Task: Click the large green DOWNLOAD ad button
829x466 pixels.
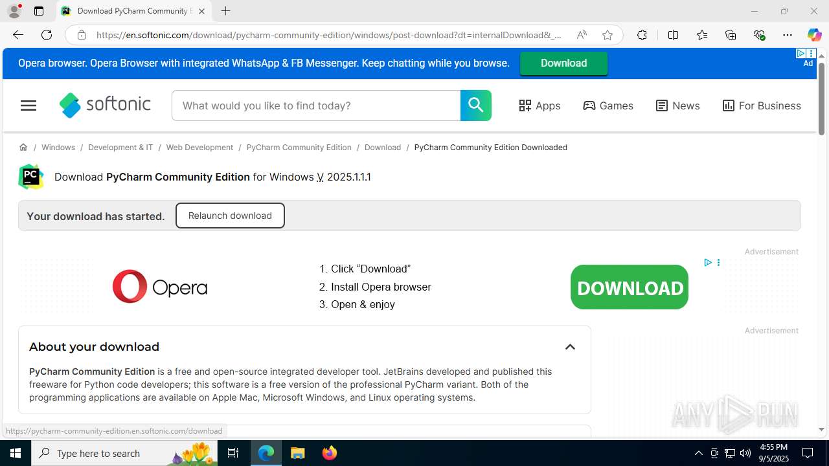Action: pos(630,287)
